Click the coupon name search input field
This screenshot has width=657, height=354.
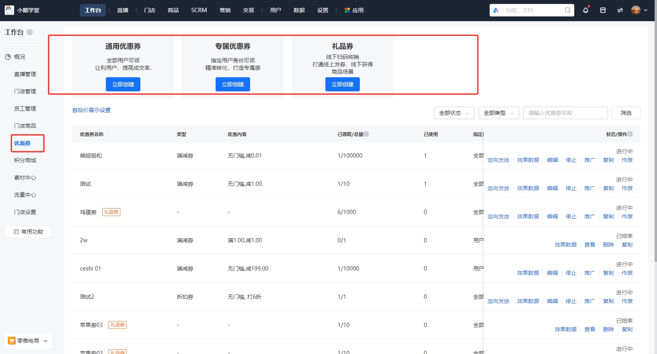565,113
